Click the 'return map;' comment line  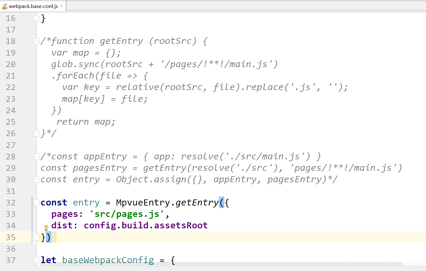click(86, 122)
